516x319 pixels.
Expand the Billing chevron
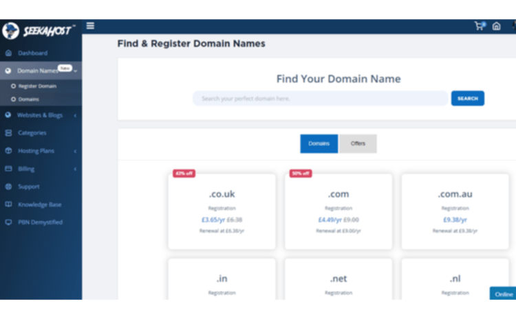tap(75, 169)
